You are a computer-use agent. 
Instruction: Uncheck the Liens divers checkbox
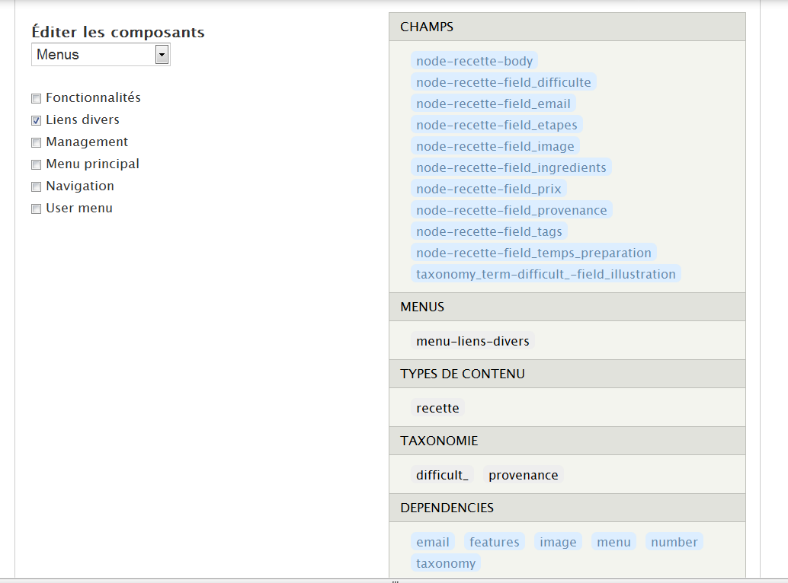tap(36, 120)
